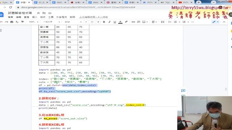Expand numbered list style options
Viewport: 232px width, 130px height.
188,22
